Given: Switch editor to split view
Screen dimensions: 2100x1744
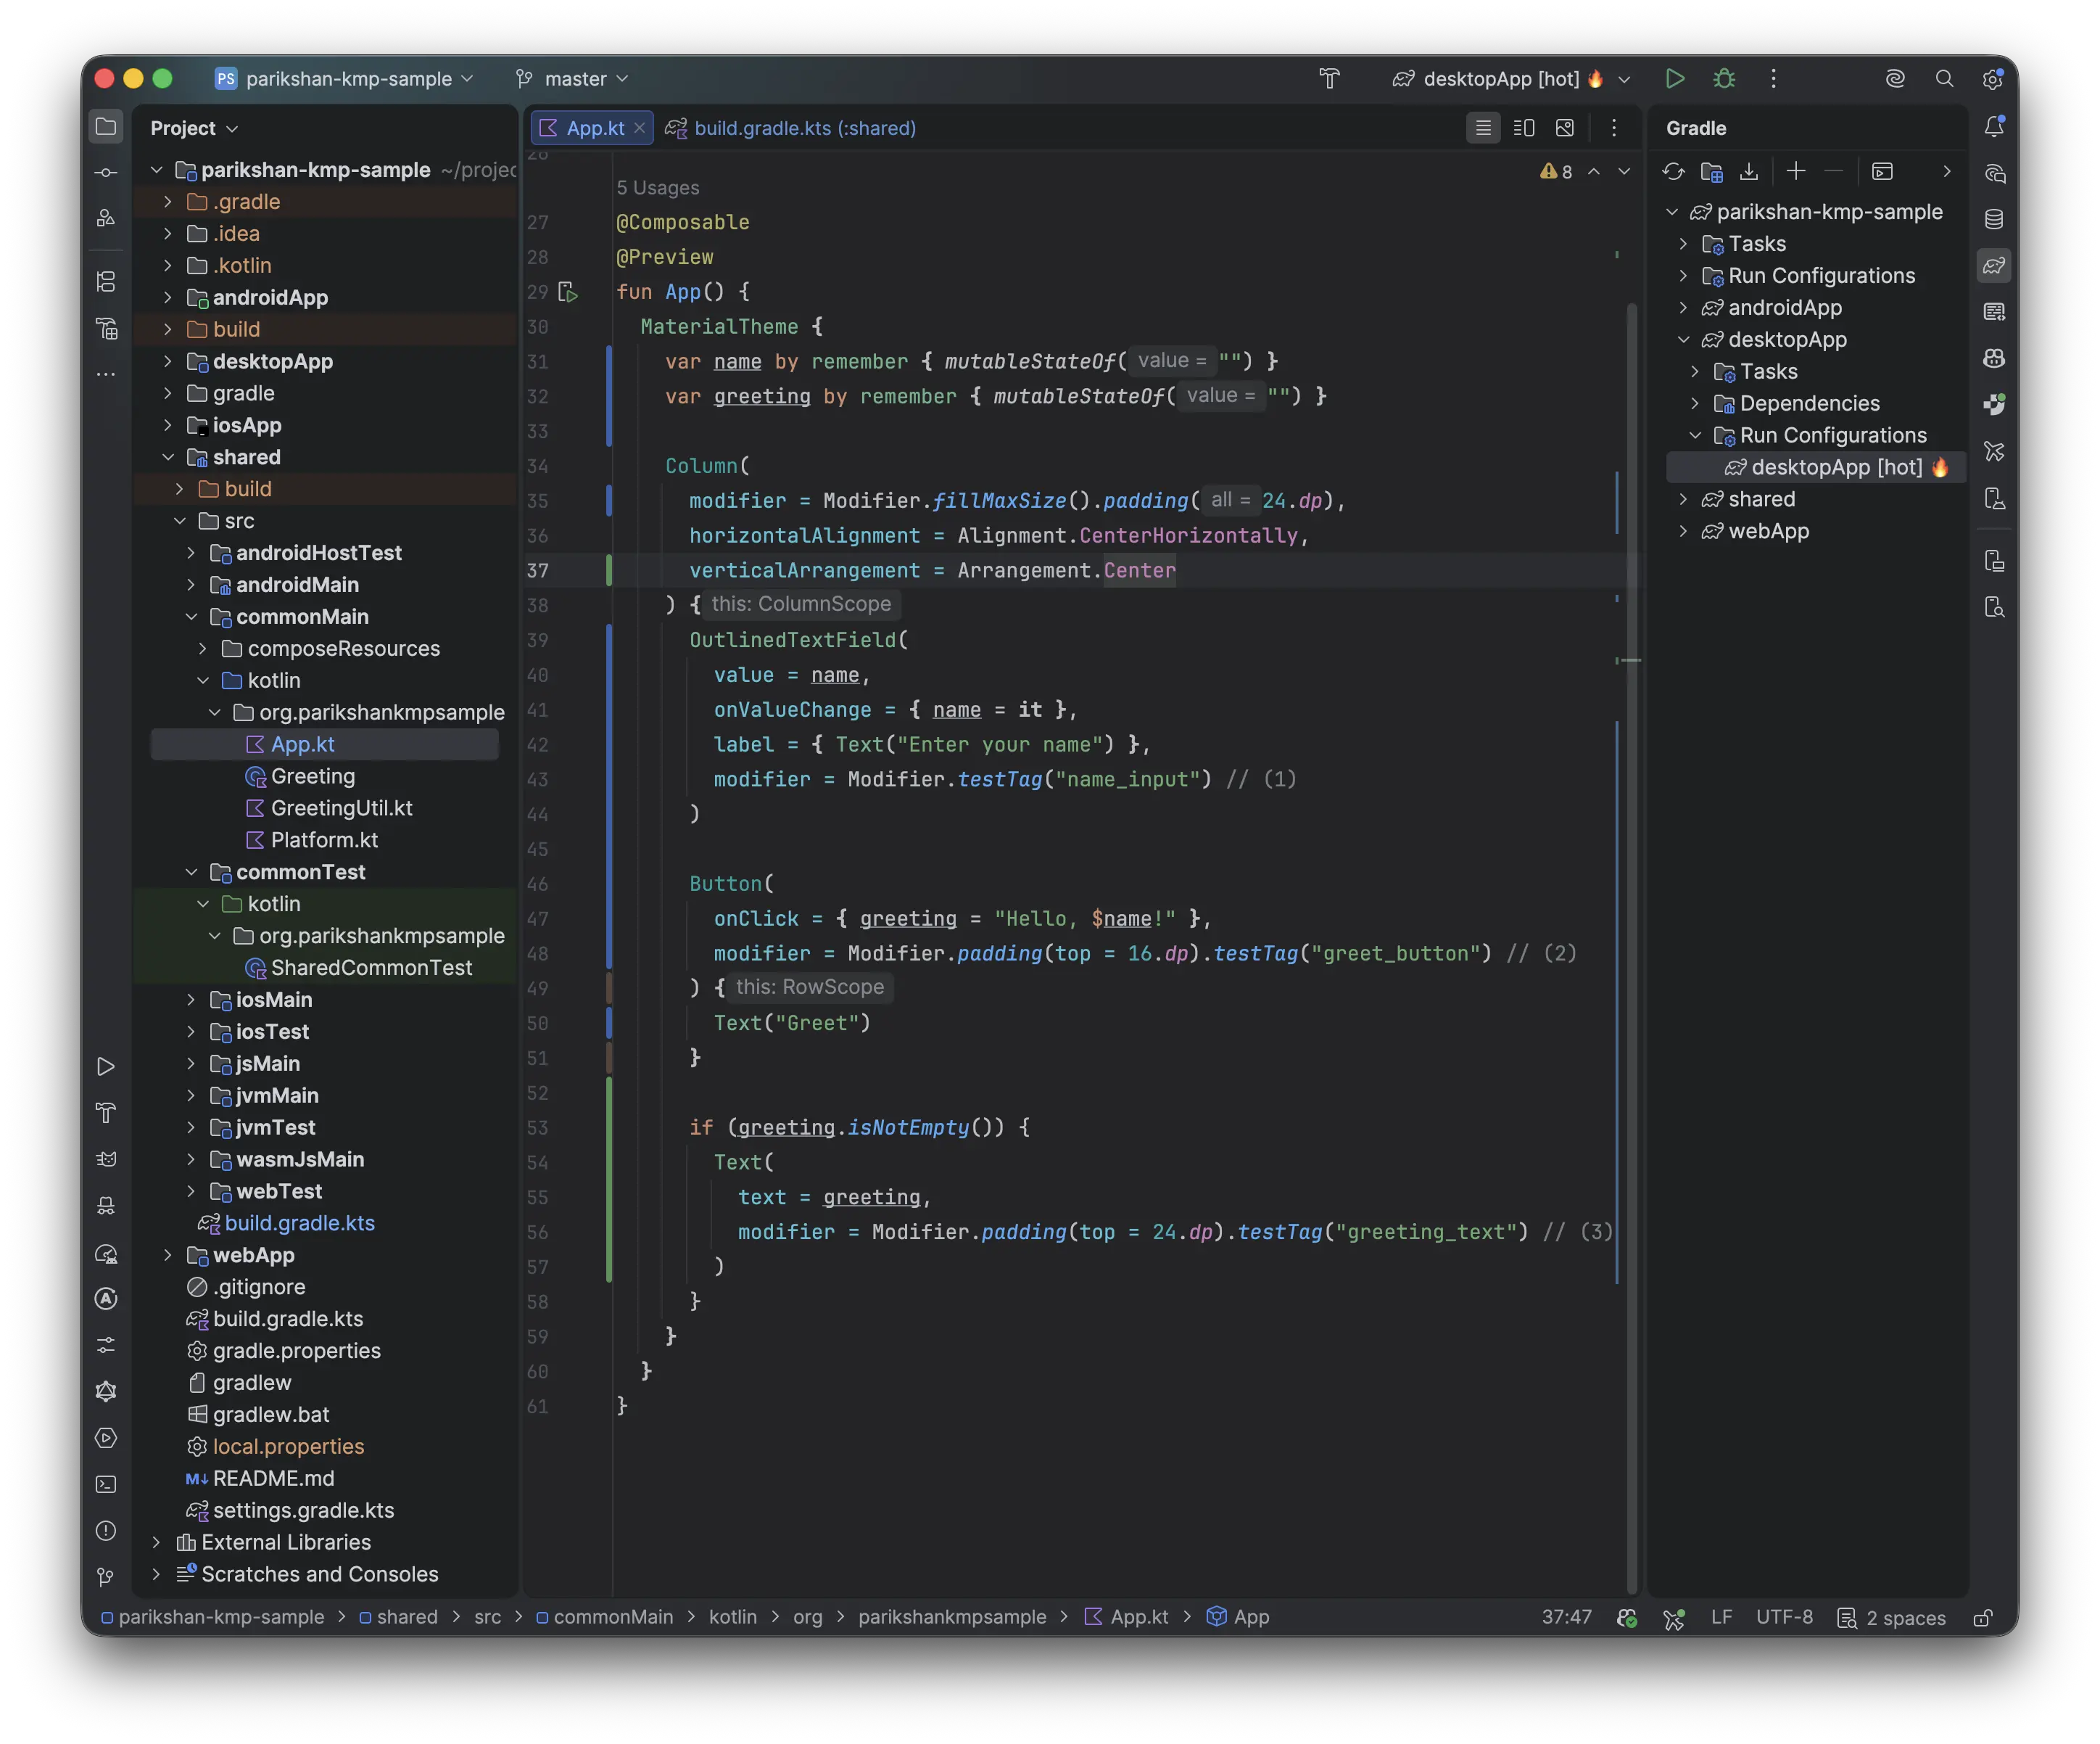Looking at the screenshot, I should [1524, 128].
